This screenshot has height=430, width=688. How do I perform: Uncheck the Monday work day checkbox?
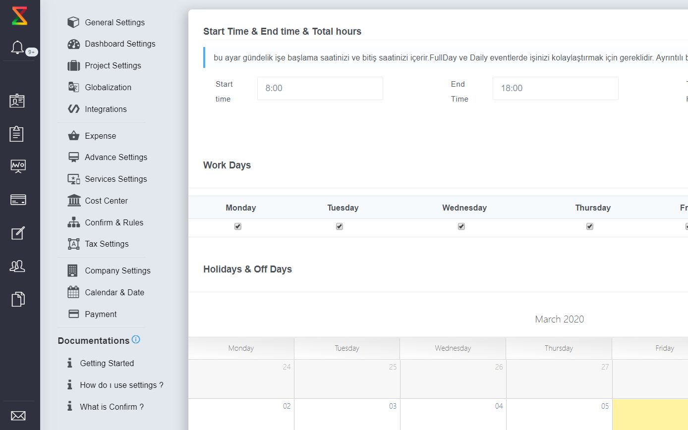pos(238,226)
